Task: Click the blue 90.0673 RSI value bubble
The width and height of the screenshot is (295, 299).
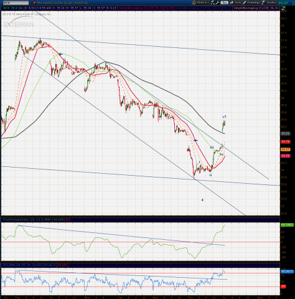Action: pos(287,271)
